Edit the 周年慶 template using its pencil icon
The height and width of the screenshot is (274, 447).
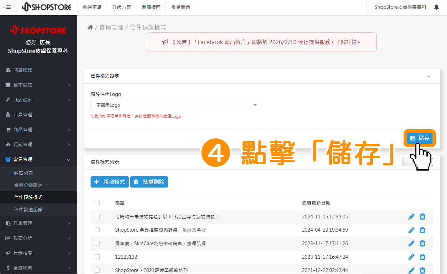click(411, 243)
